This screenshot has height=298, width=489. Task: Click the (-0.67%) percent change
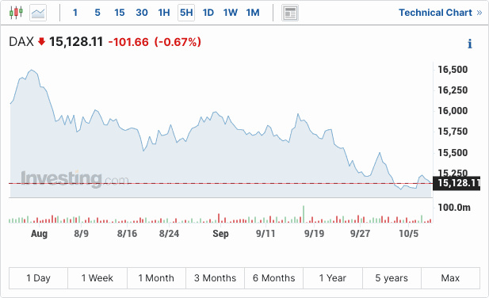(178, 42)
